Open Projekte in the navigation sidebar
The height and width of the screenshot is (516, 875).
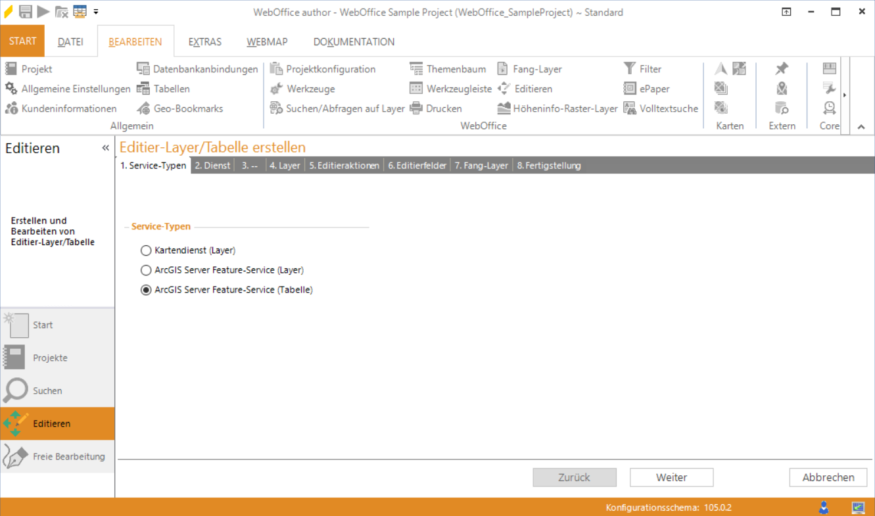[x=57, y=358]
